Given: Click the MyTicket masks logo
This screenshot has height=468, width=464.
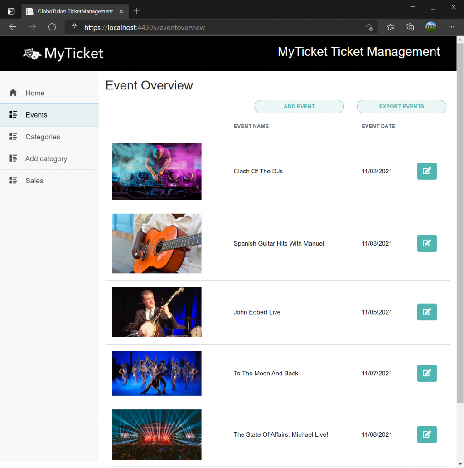Looking at the screenshot, I should (32, 54).
